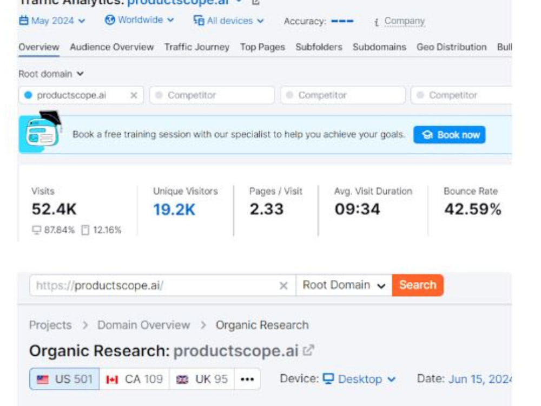This screenshot has height=406, width=541.
Task: Open the Geo Distribution tab
Action: [452, 47]
